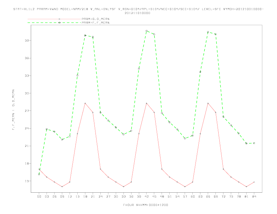This screenshot has height=214, width=277.
Task: Click x-axis tick label 54
Action: point(177,197)
